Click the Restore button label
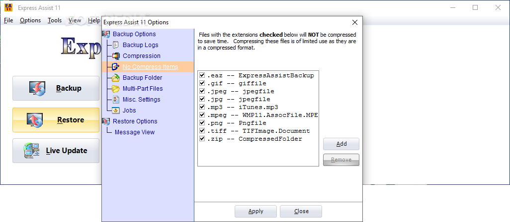 [x=71, y=120]
